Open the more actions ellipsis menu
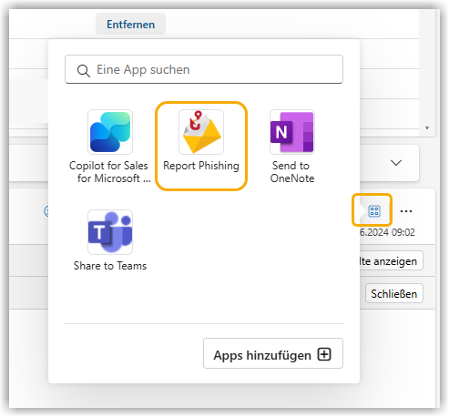Viewport: 449px width, 417px height. (x=406, y=211)
